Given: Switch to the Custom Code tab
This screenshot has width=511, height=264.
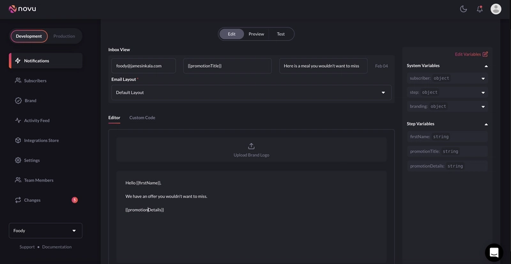Looking at the screenshot, I should (x=142, y=118).
